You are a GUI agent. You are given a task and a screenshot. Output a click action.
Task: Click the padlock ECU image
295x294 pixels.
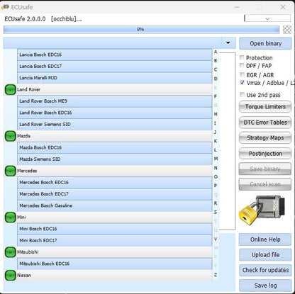(x=262, y=210)
